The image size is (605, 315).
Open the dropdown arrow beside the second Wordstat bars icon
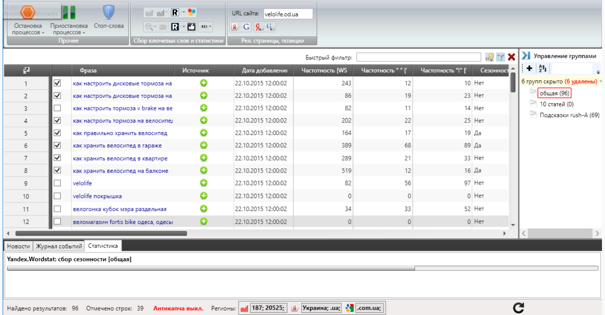167,13
